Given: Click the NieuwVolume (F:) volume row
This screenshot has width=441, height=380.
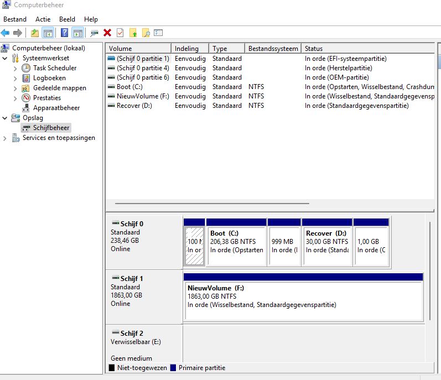Looking at the screenshot, I should pos(270,96).
